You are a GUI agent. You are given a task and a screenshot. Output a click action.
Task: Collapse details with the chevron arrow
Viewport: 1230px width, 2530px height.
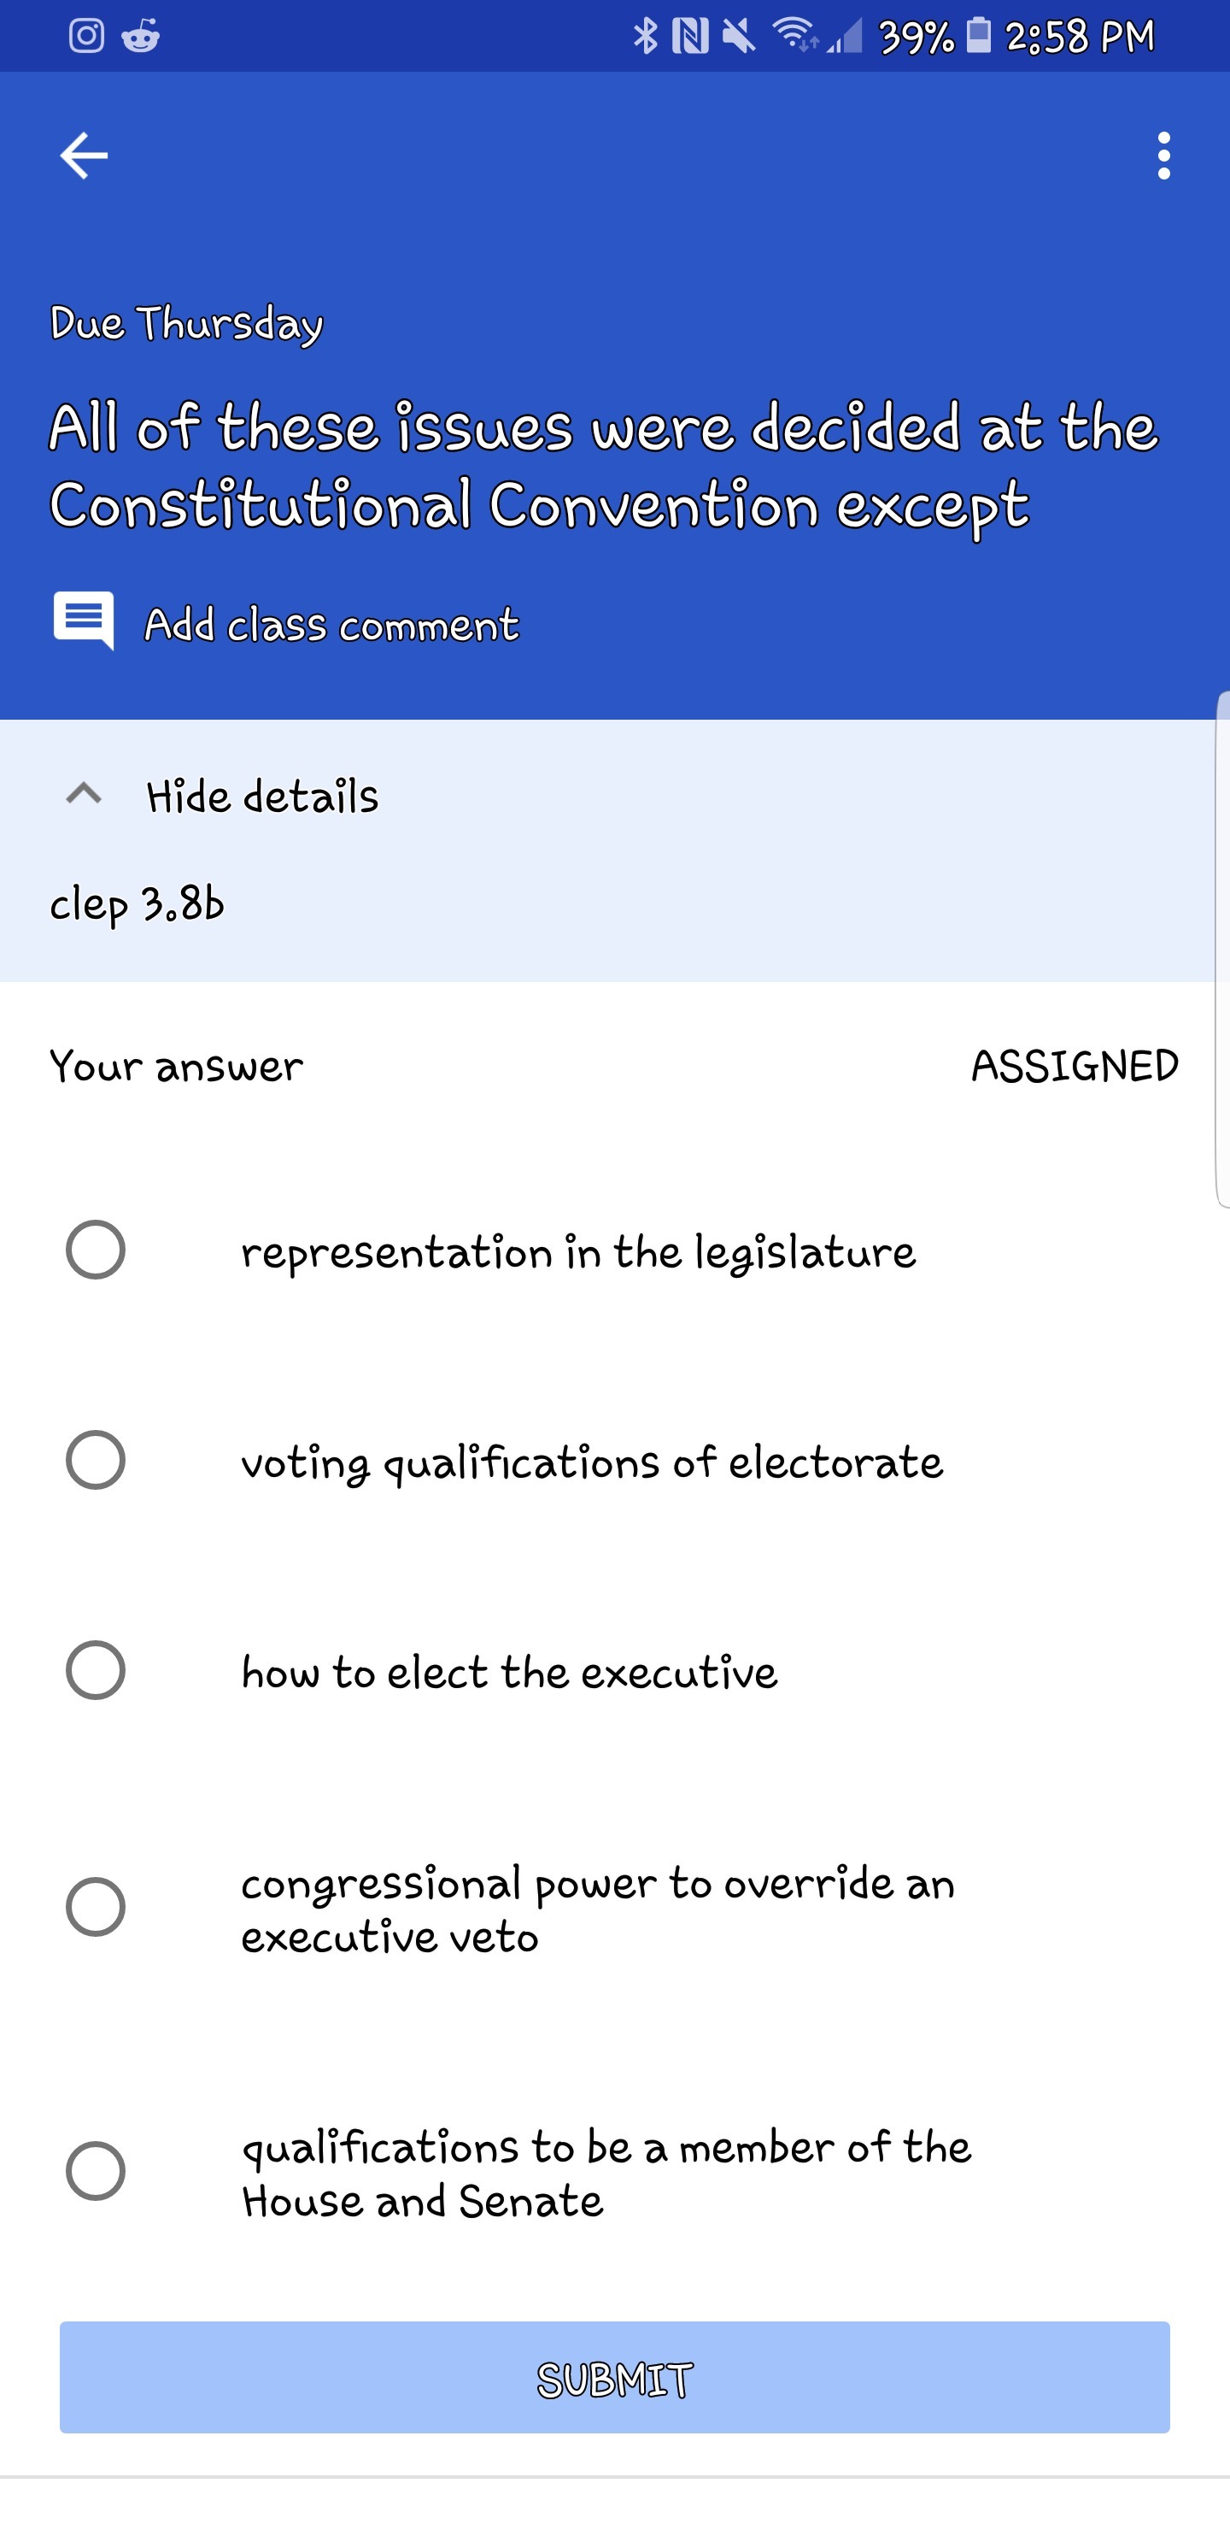click(x=84, y=793)
